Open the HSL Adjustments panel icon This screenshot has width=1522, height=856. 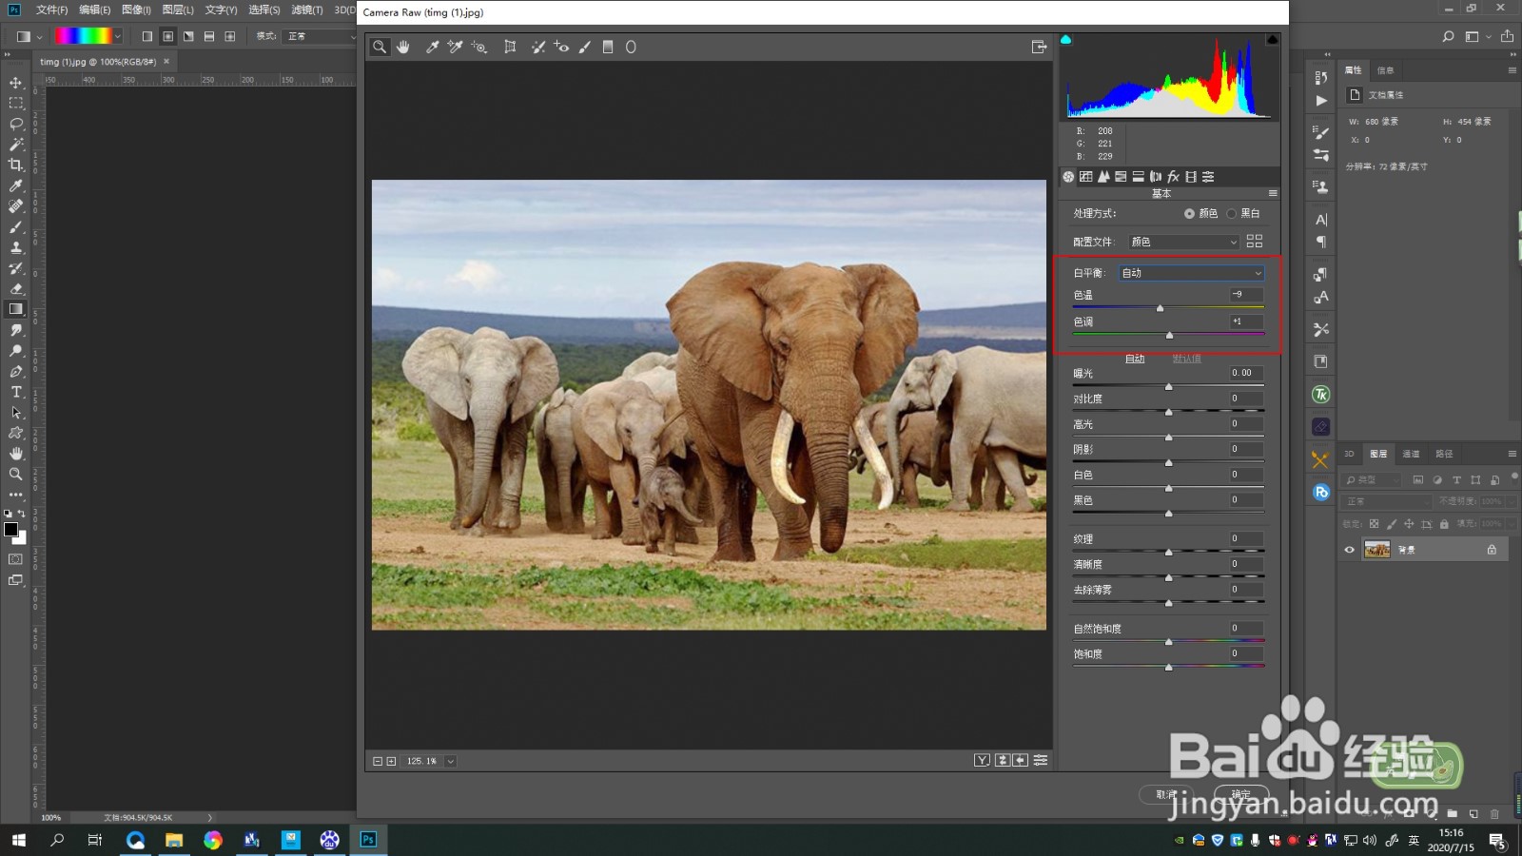1121,177
